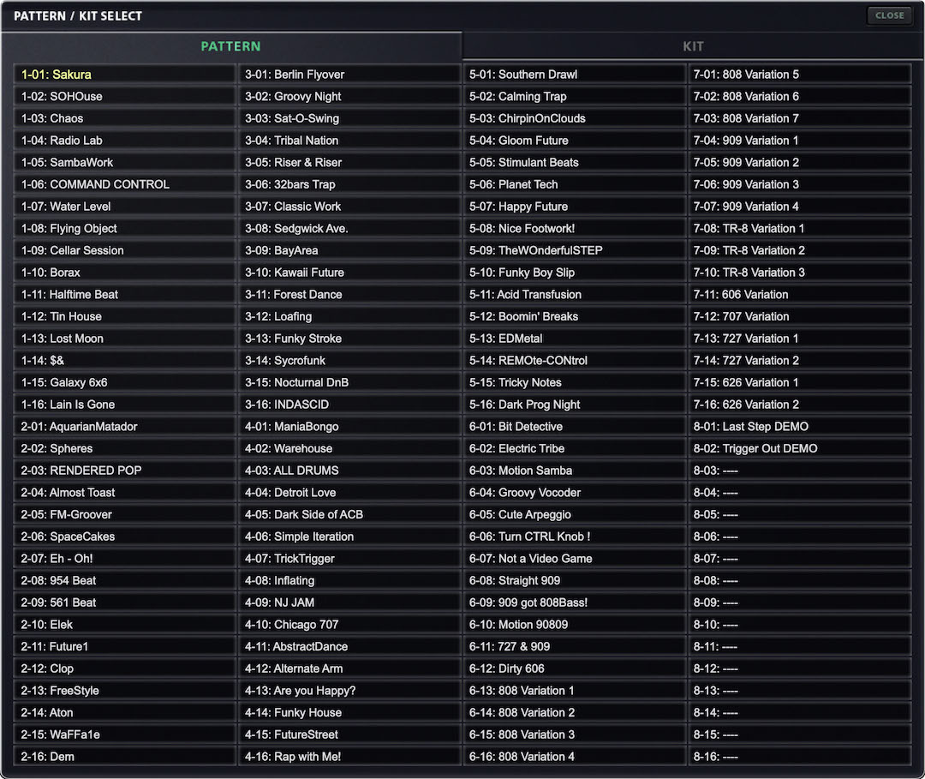The width and height of the screenshot is (925, 779).
Task: Close the Pattern / Kit Select window
Action: (x=889, y=15)
